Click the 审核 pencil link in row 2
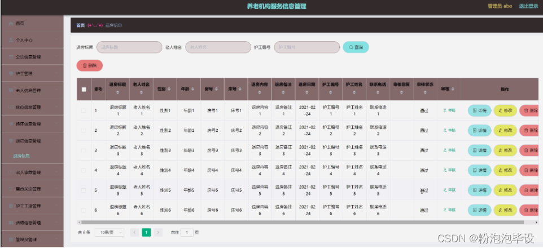The width and height of the screenshot is (543, 249). [x=449, y=130]
